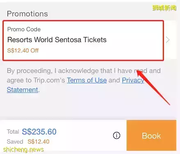Tap the Saved S$12.40 amount
Screen dimensions: 180x154
(x=39, y=142)
